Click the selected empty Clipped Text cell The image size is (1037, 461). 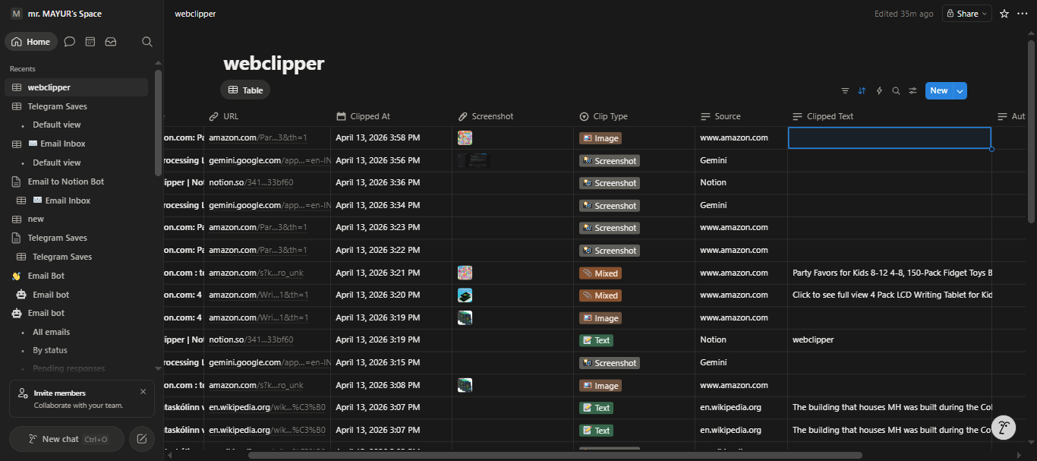point(890,137)
